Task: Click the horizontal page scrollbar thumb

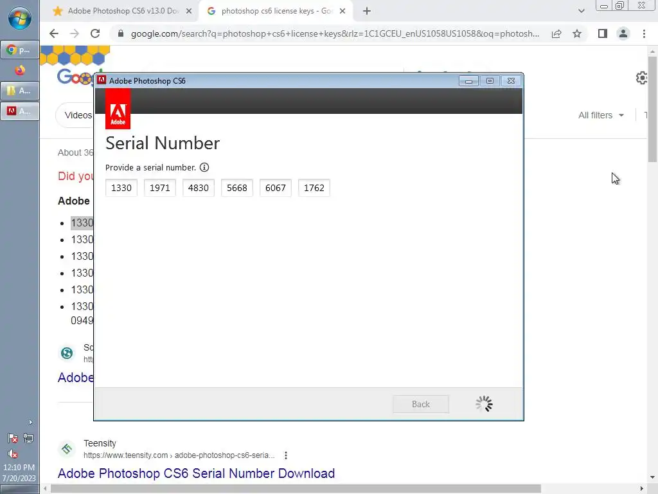Action: [296, 489]
